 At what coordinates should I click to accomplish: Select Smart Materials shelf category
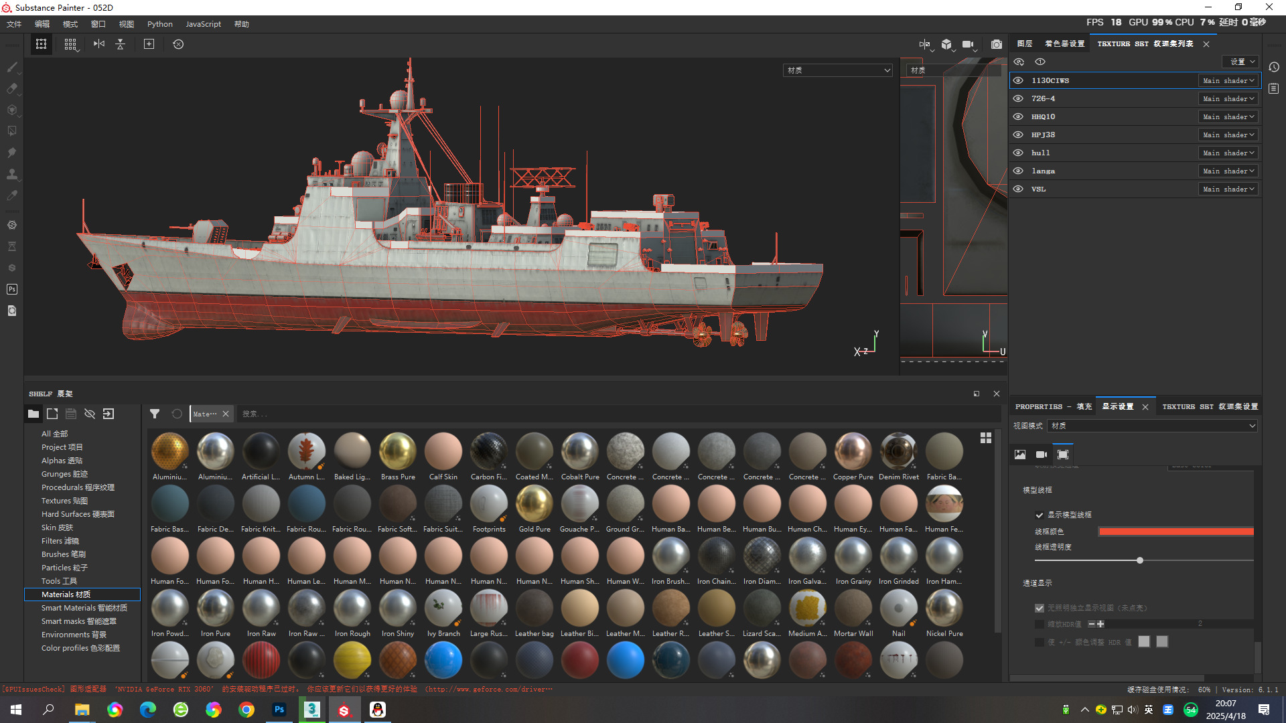click(84, 608)
